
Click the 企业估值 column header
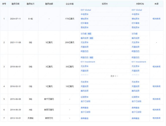[70, 4]
